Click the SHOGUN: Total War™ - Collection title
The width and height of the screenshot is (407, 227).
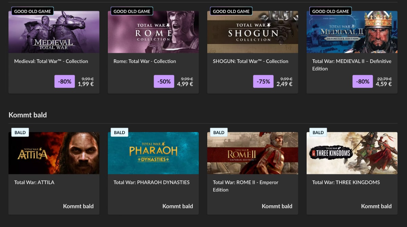tap(251, 61)
